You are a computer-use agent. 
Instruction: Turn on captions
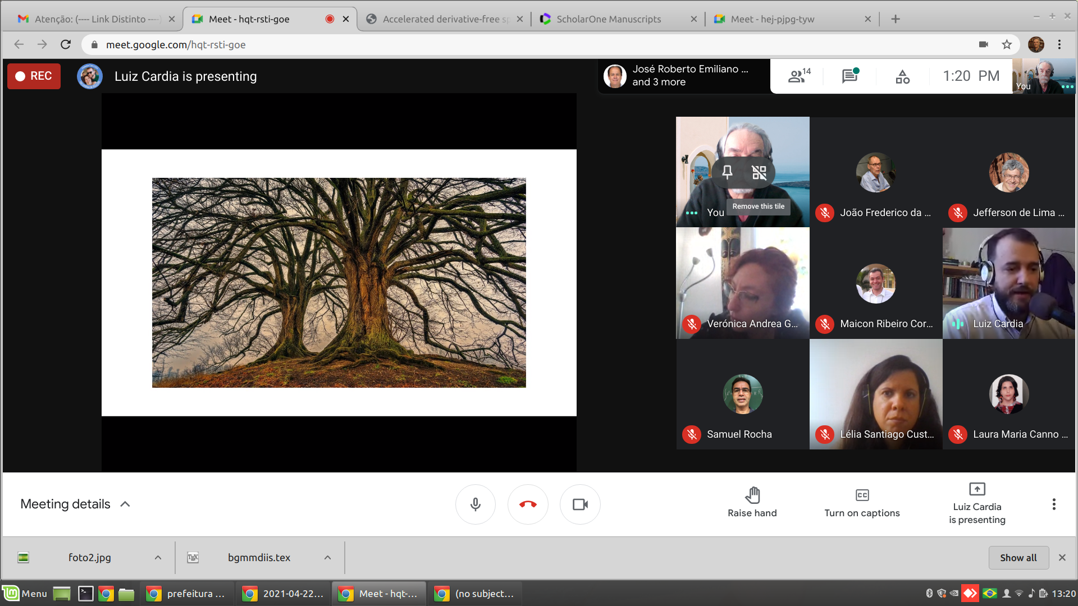[x=862, y=502]
